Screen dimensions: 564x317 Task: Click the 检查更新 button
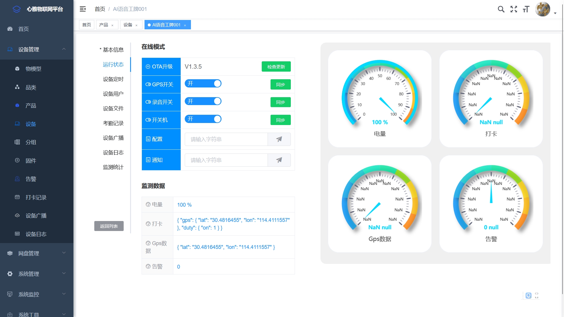pos(276,67)
